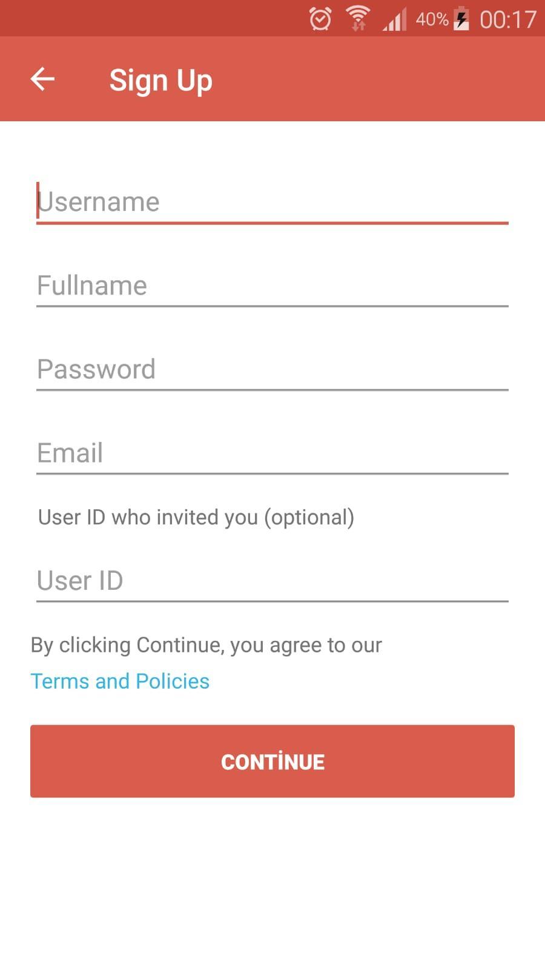Viewport: 545px width, 970px height.
Task: Focus the Username input field
Action: click(272, 202)
